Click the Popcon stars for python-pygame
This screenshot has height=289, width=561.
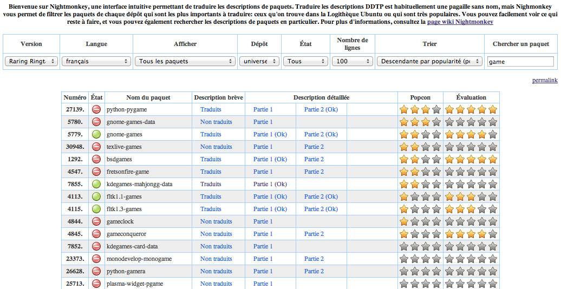tap(420, 109)
